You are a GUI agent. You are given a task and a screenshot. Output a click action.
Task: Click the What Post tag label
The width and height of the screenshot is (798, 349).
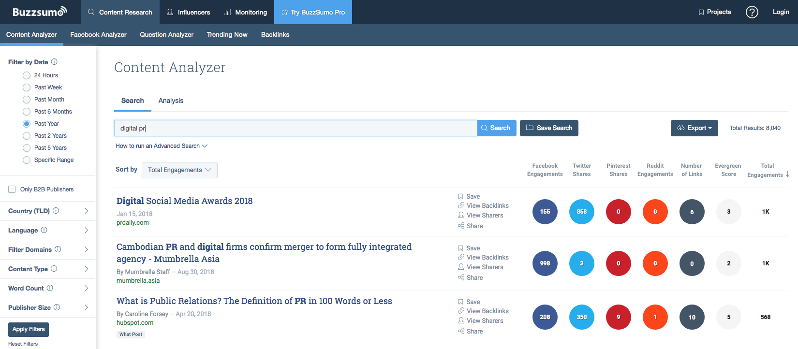click(x=131, y=334)
